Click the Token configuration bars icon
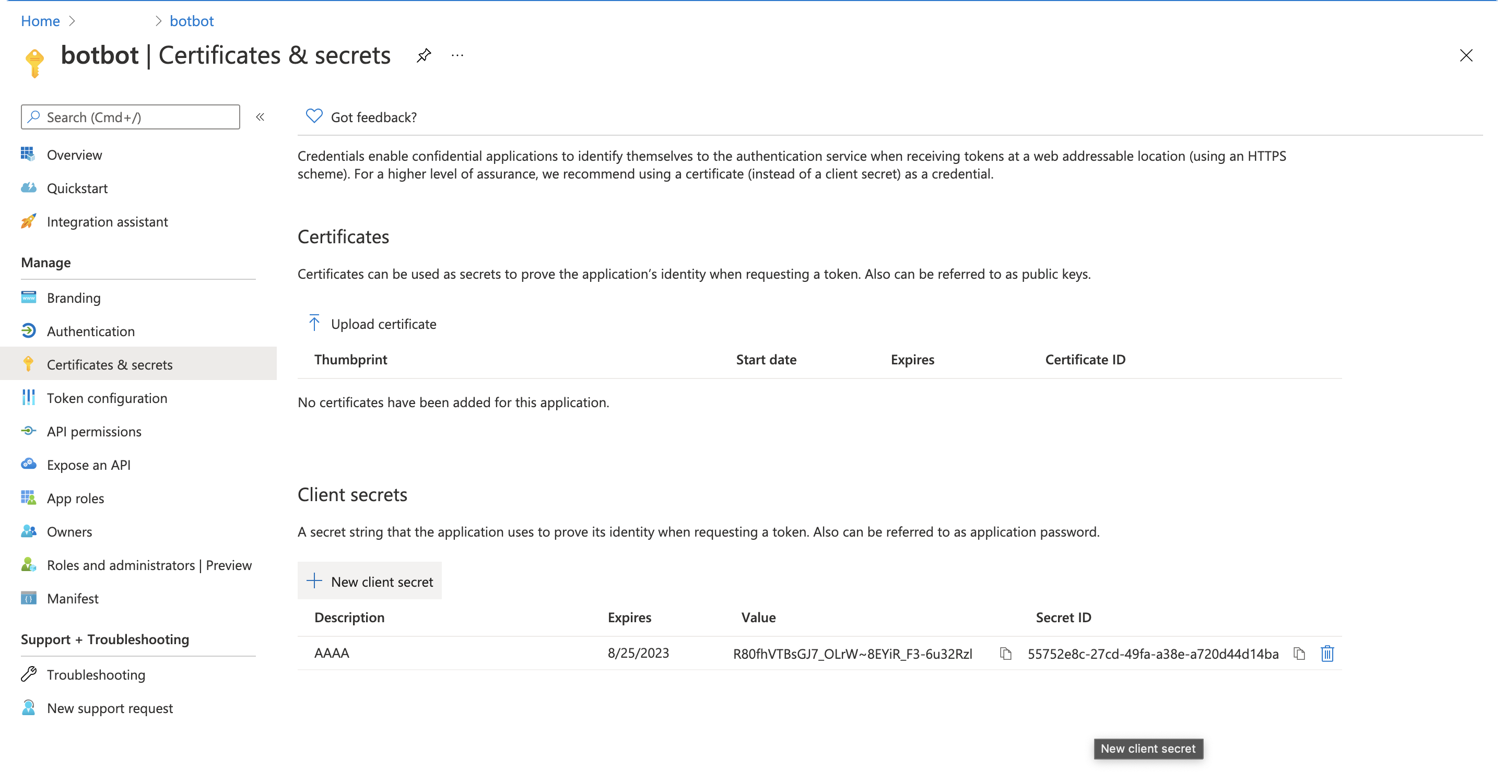The height and width of the screenshot is (783, 1504). pos(28,397)
